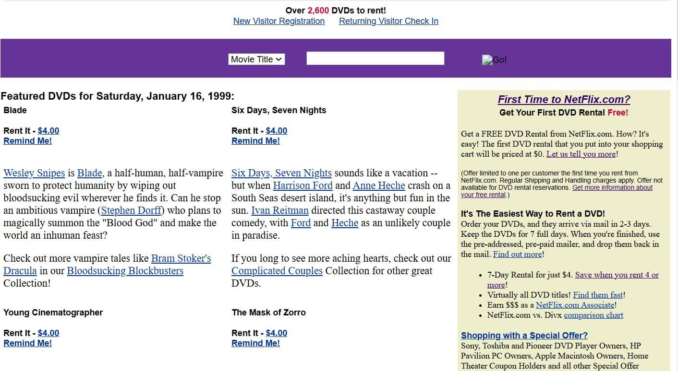Open the Stephen Dorff link
The height and width of the screenshot is (371, 678).
[131, 210]
